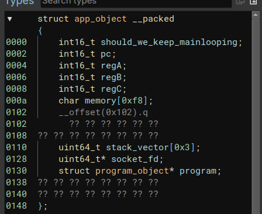The height and width of the screenshot is (214, 262).
Task: Click the uint64_t* socket_fd field
Action: click(x=111, y=159)
